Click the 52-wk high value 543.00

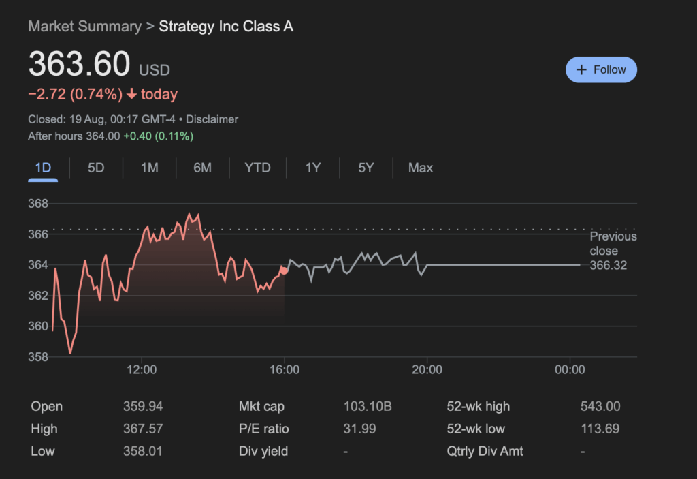tap(600, 407)
